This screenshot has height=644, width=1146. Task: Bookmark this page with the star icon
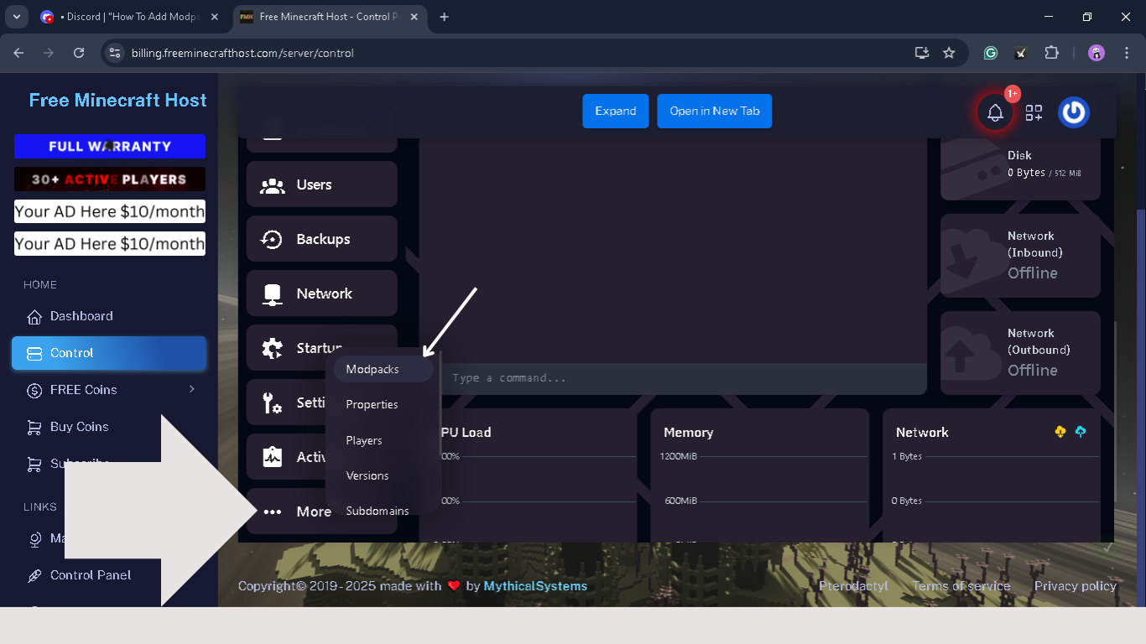tap(949, 53)
